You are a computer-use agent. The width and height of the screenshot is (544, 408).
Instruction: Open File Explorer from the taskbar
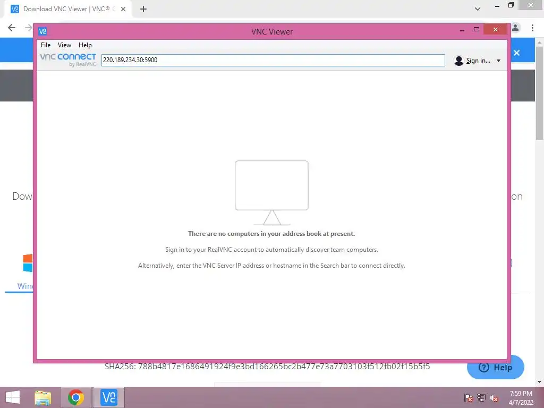click(43, 397)
